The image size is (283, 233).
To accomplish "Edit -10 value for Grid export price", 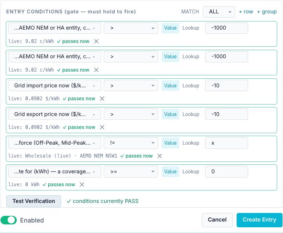I will [x=227, y=114].
